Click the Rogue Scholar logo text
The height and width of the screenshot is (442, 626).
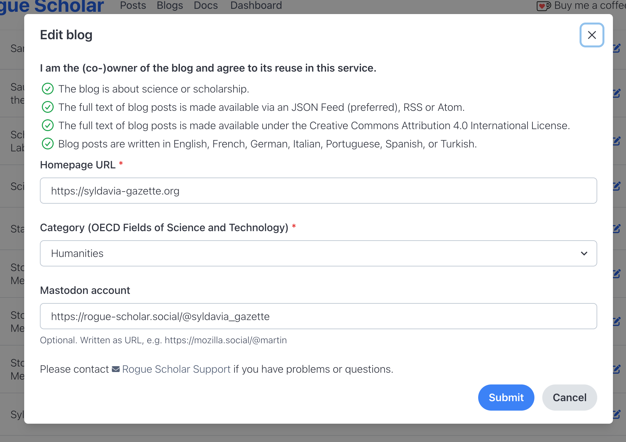pos(52,6)
